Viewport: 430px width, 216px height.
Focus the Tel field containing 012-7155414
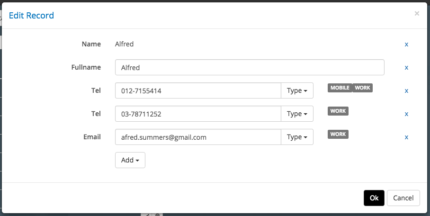(198, 90)
